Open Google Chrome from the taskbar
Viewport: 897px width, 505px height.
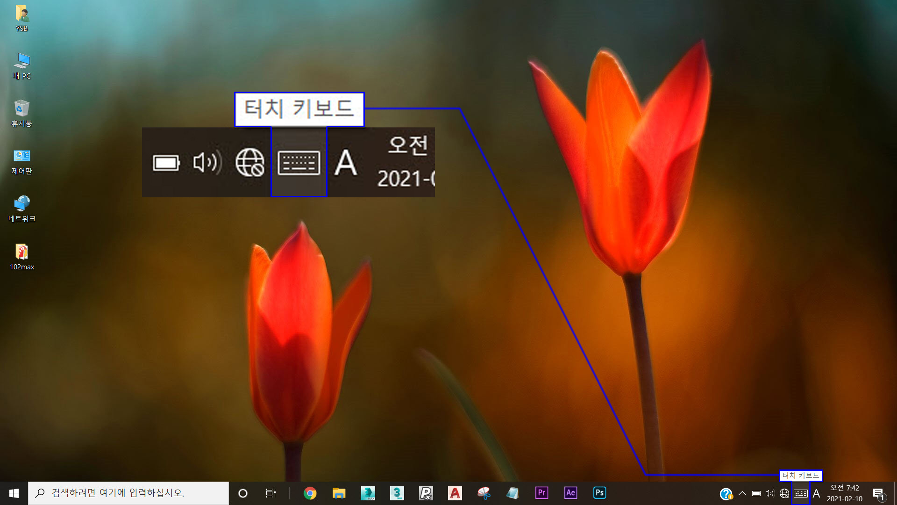(x=310, y=493)
